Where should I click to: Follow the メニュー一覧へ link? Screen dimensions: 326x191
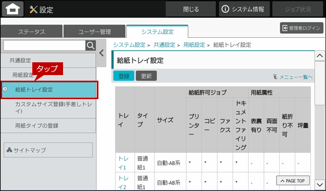point(296,77)
